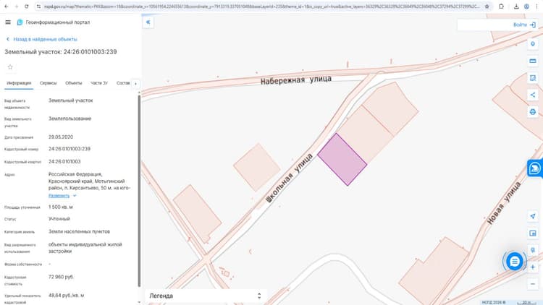Toggle the overview mini-map icon
Image resolution: width=543 pixels, height=305 pixels.
coord(533,233)
